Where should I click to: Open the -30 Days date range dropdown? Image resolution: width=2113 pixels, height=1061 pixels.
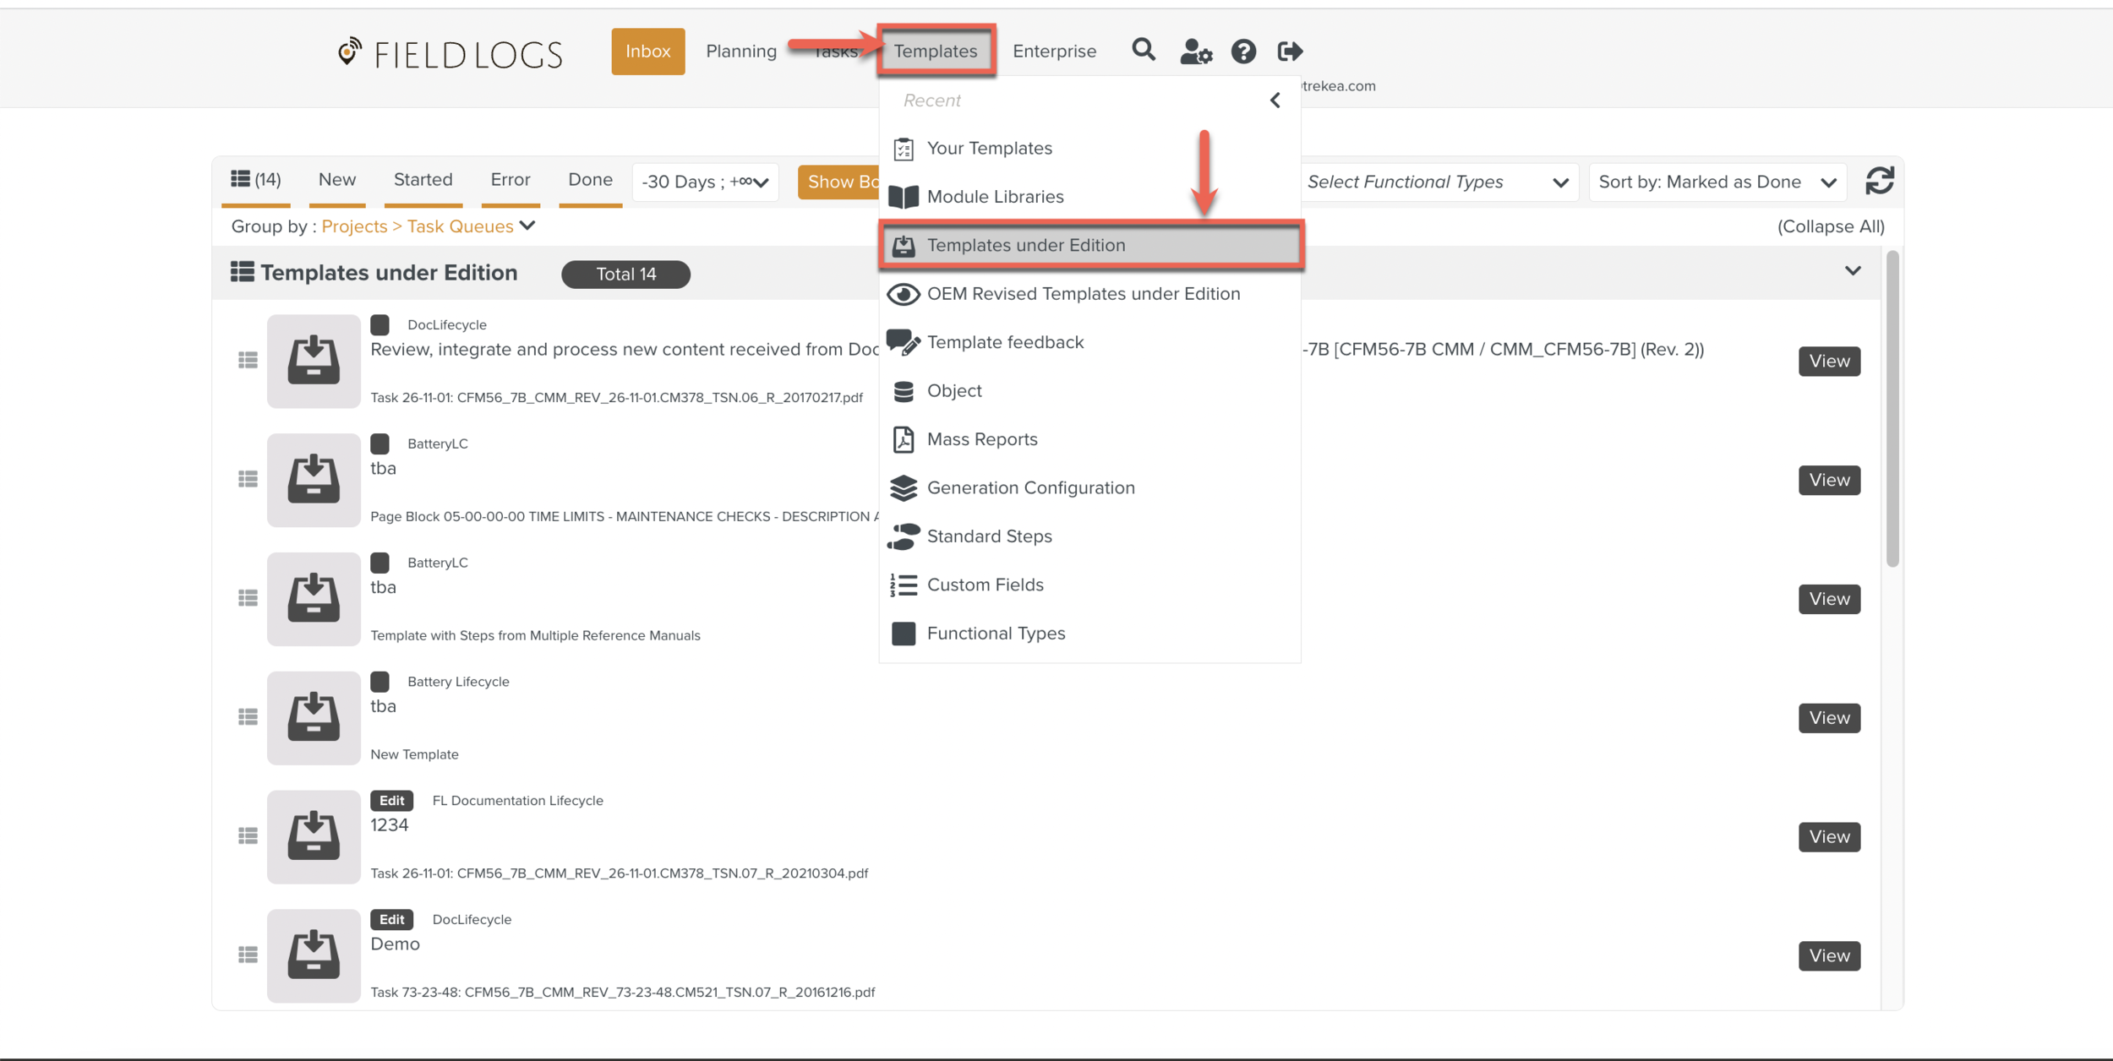pyautogui.click(x=705, y=182)
